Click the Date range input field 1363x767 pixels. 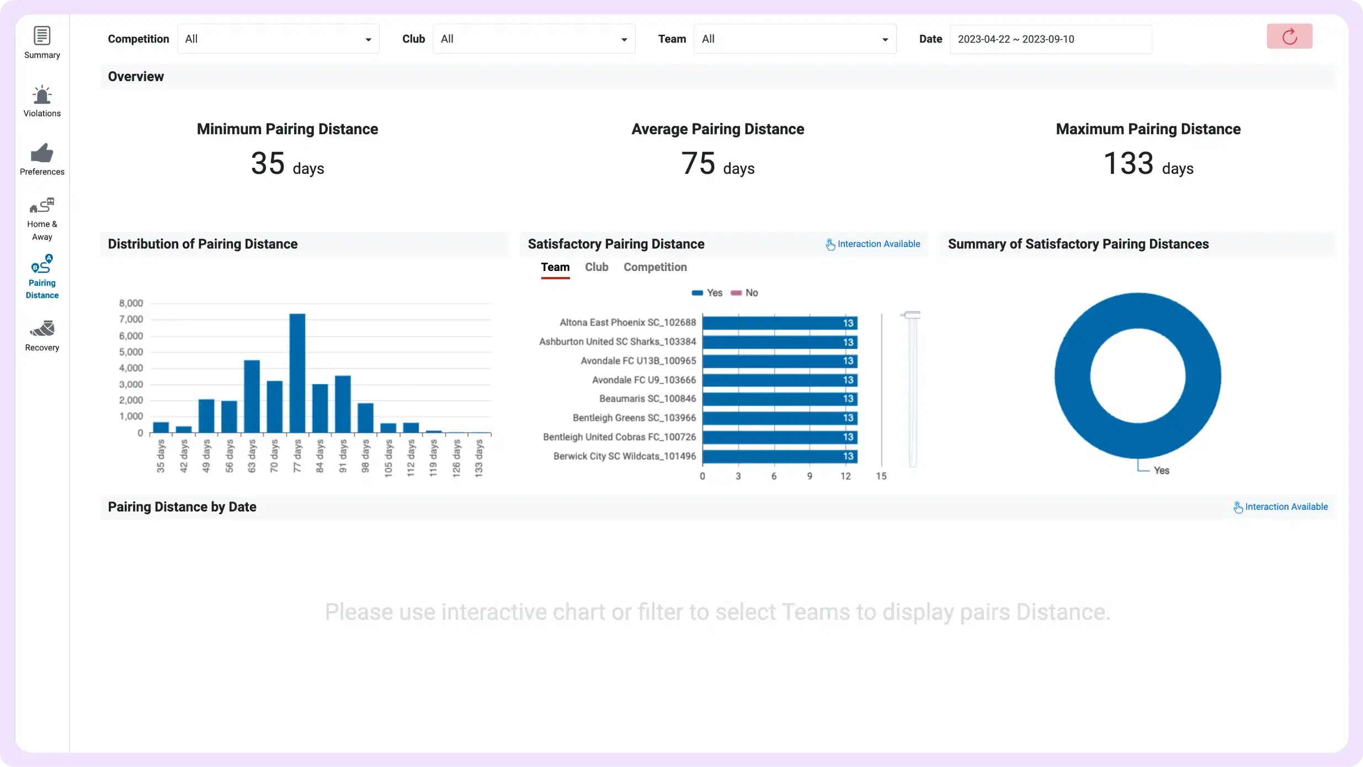[x=1051, y=39]
